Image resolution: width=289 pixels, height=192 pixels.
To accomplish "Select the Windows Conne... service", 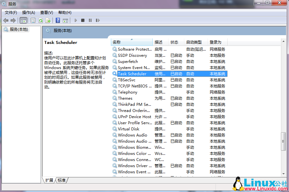I will (x=135, y=159).
